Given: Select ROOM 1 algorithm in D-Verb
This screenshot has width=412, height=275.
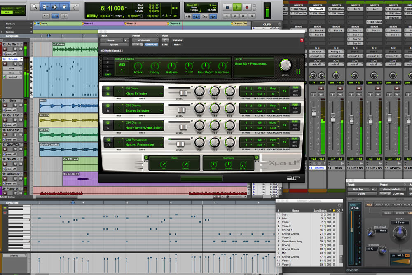Looking at the screenshot, I should click(398, 205).
